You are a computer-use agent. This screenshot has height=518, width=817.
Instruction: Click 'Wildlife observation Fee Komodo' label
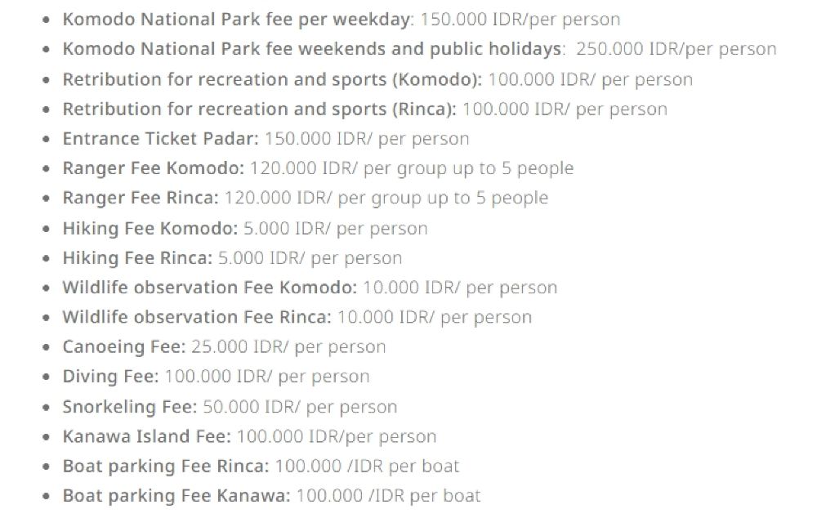click(209, 288)
